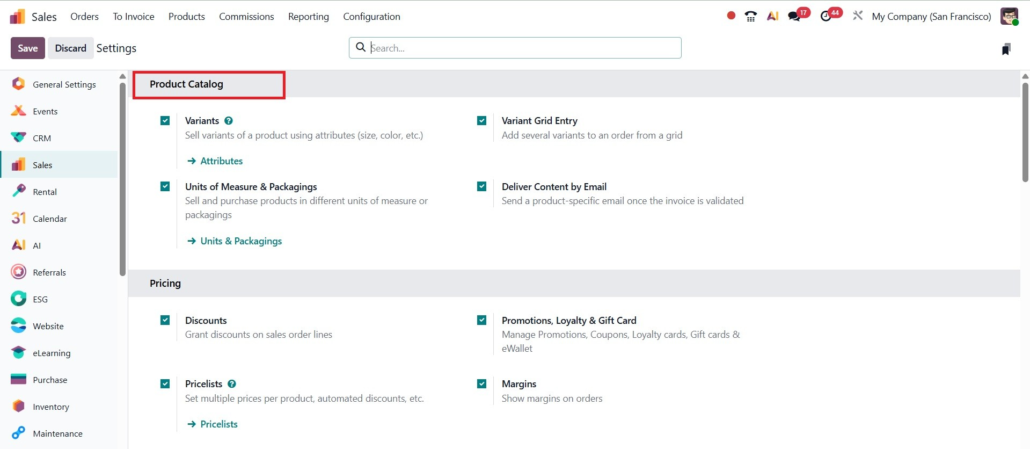Viewport: 1030px width, 449px height.
Task: Open the VoIP phone icon
Action: [x=751, y=16]
